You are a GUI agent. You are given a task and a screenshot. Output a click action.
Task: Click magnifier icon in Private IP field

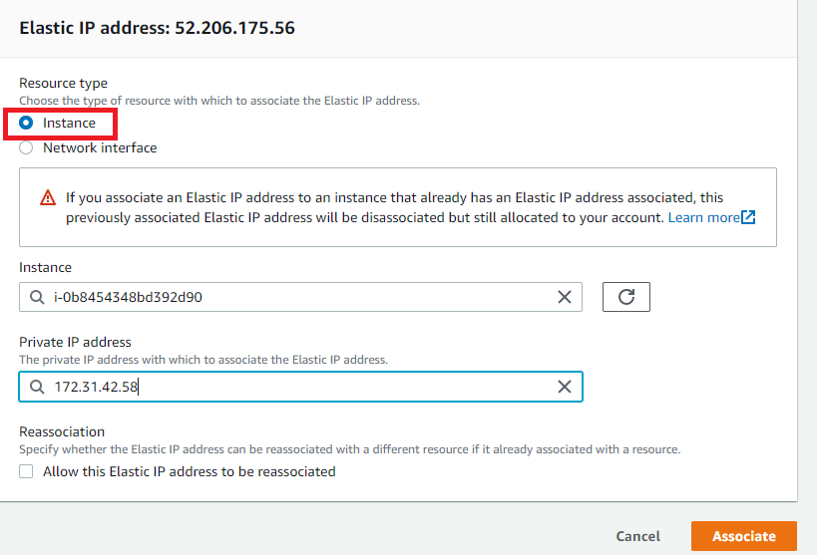point(37,387)
